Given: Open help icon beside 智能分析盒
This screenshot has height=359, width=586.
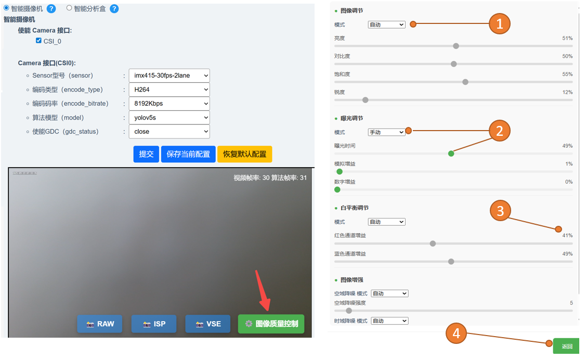Looking at the screenshot, I should tap(114, 9).
